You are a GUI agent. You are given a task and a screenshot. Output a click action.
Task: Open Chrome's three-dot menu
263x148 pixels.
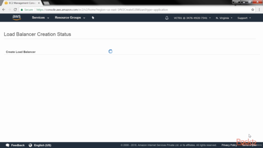click(259, 9)
